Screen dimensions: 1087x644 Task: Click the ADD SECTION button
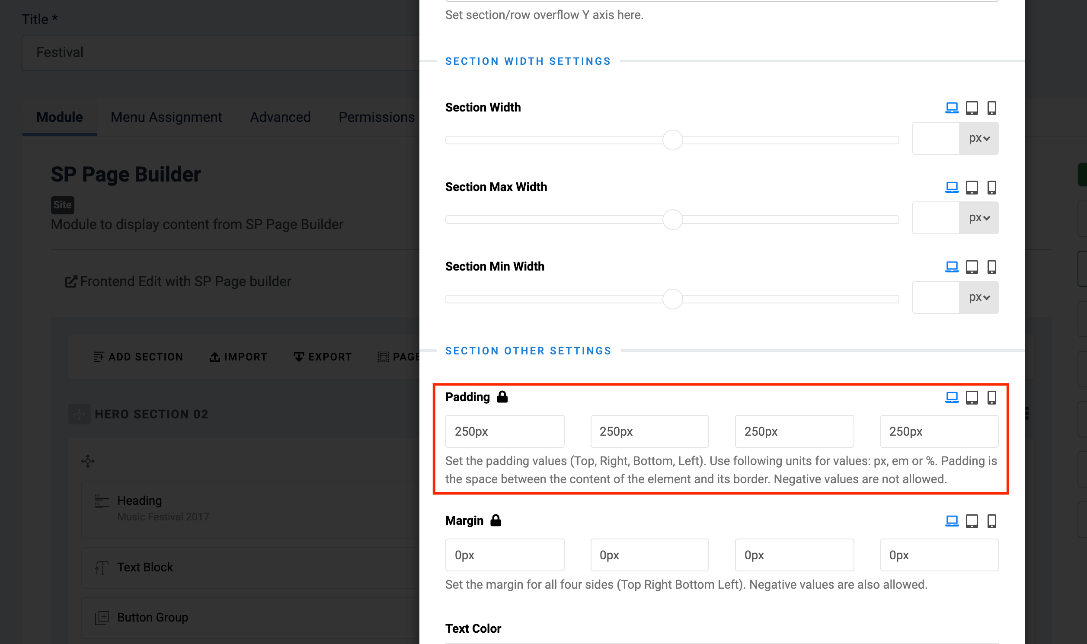click(x=138, y=357)
